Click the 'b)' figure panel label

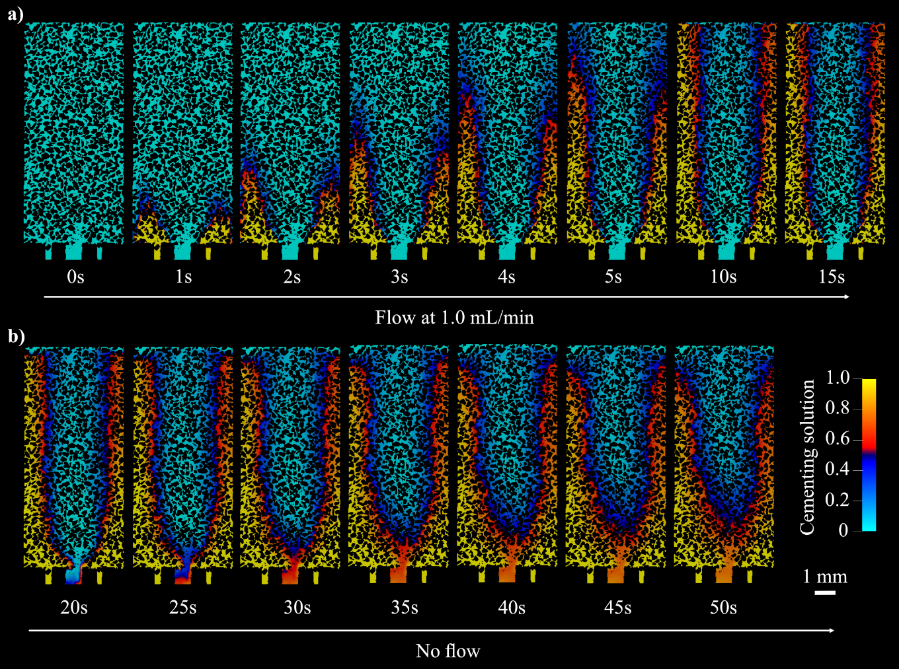click(x=16, y=337)
